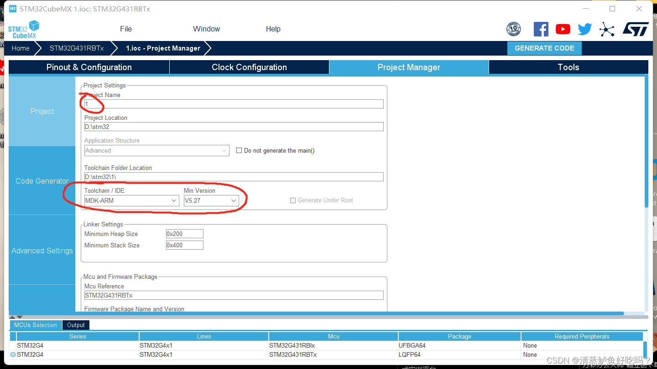
Task: Click the STM32CubeMX logo icon
Action: 24,29
